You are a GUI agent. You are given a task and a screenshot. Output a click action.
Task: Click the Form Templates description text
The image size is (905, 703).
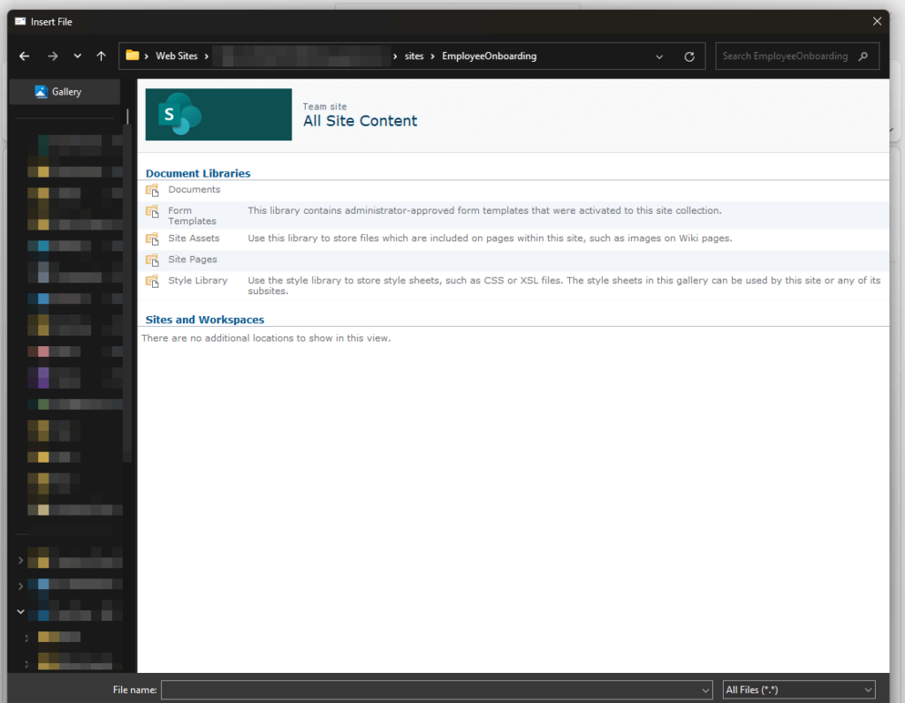[484, 210]
